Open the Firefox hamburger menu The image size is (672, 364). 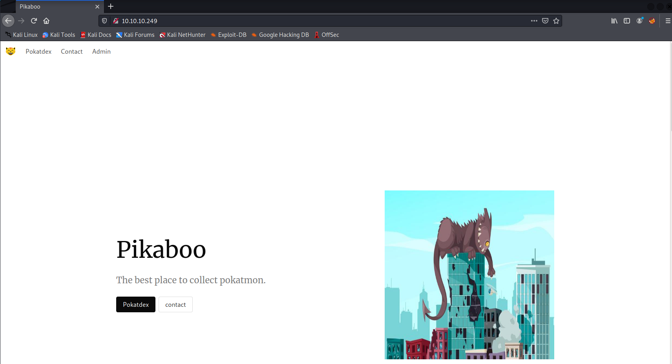pos(668,21)
